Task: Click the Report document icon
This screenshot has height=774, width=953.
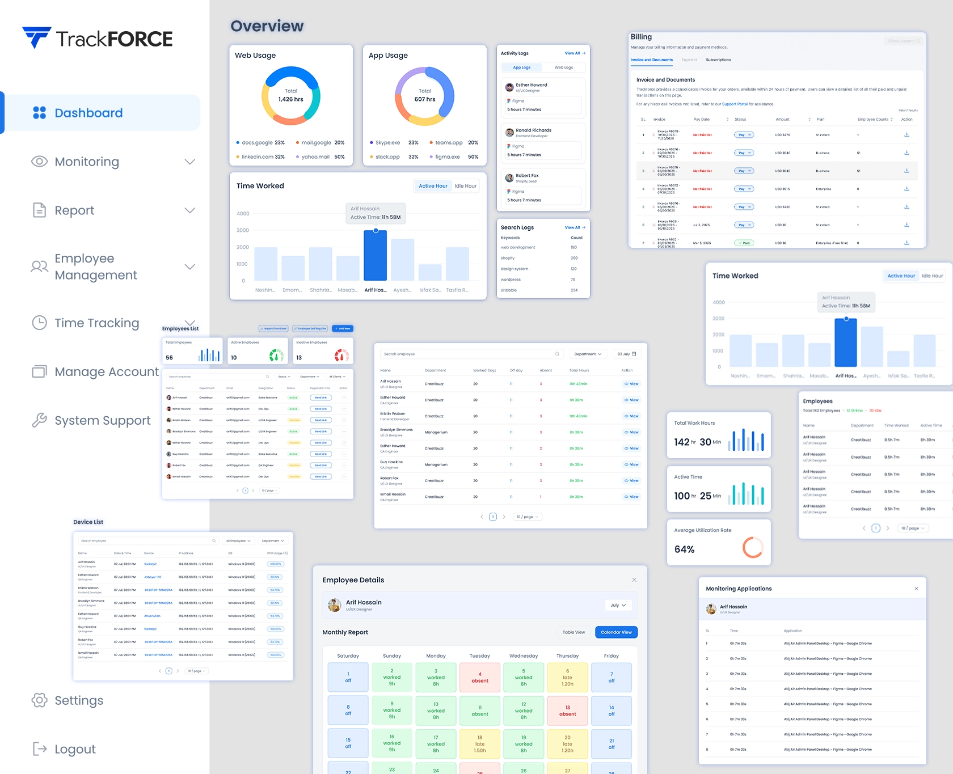Action: pos(39,210)
